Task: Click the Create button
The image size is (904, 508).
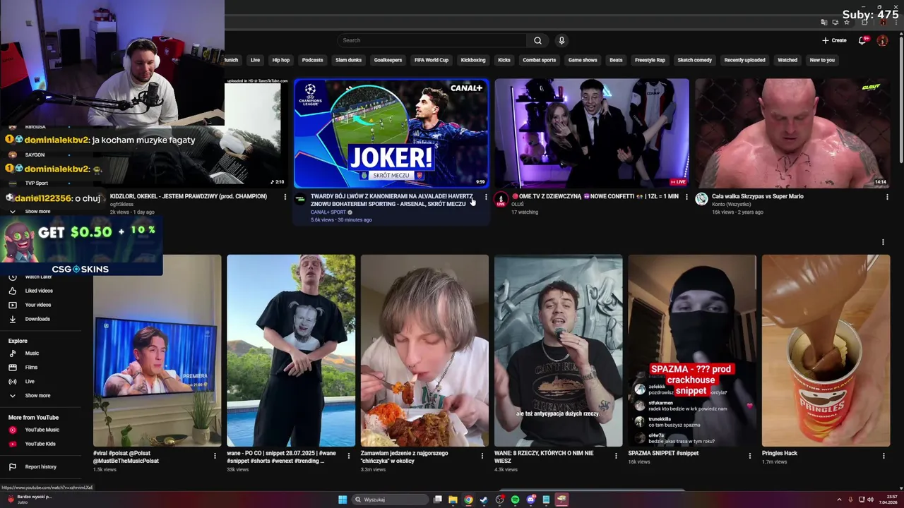Action: coord(834,40)
